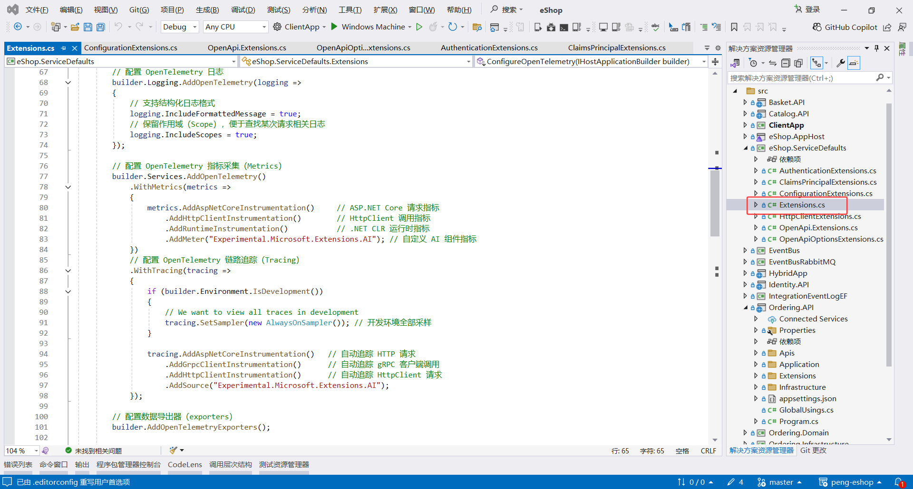
Task: Open the 调试(D) menu
Action: (243, 10)
